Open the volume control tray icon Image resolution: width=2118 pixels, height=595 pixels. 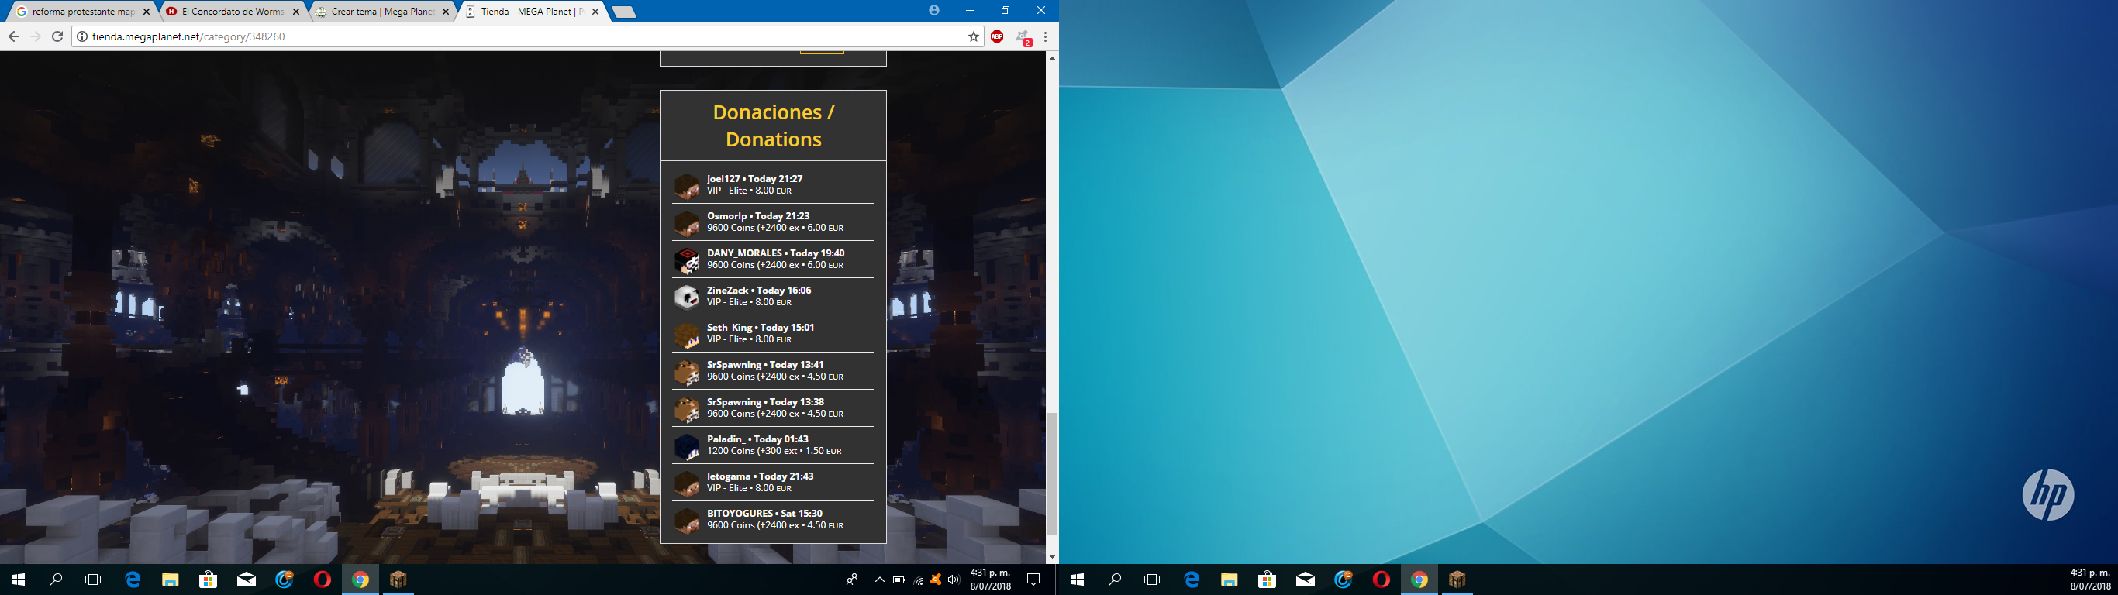[x=954, y=580]
